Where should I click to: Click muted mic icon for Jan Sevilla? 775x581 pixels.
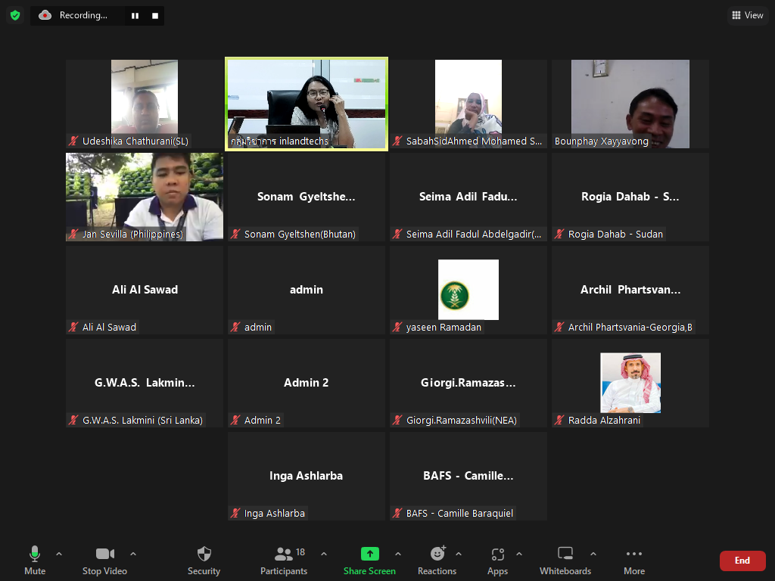click(x=73, y=235)
